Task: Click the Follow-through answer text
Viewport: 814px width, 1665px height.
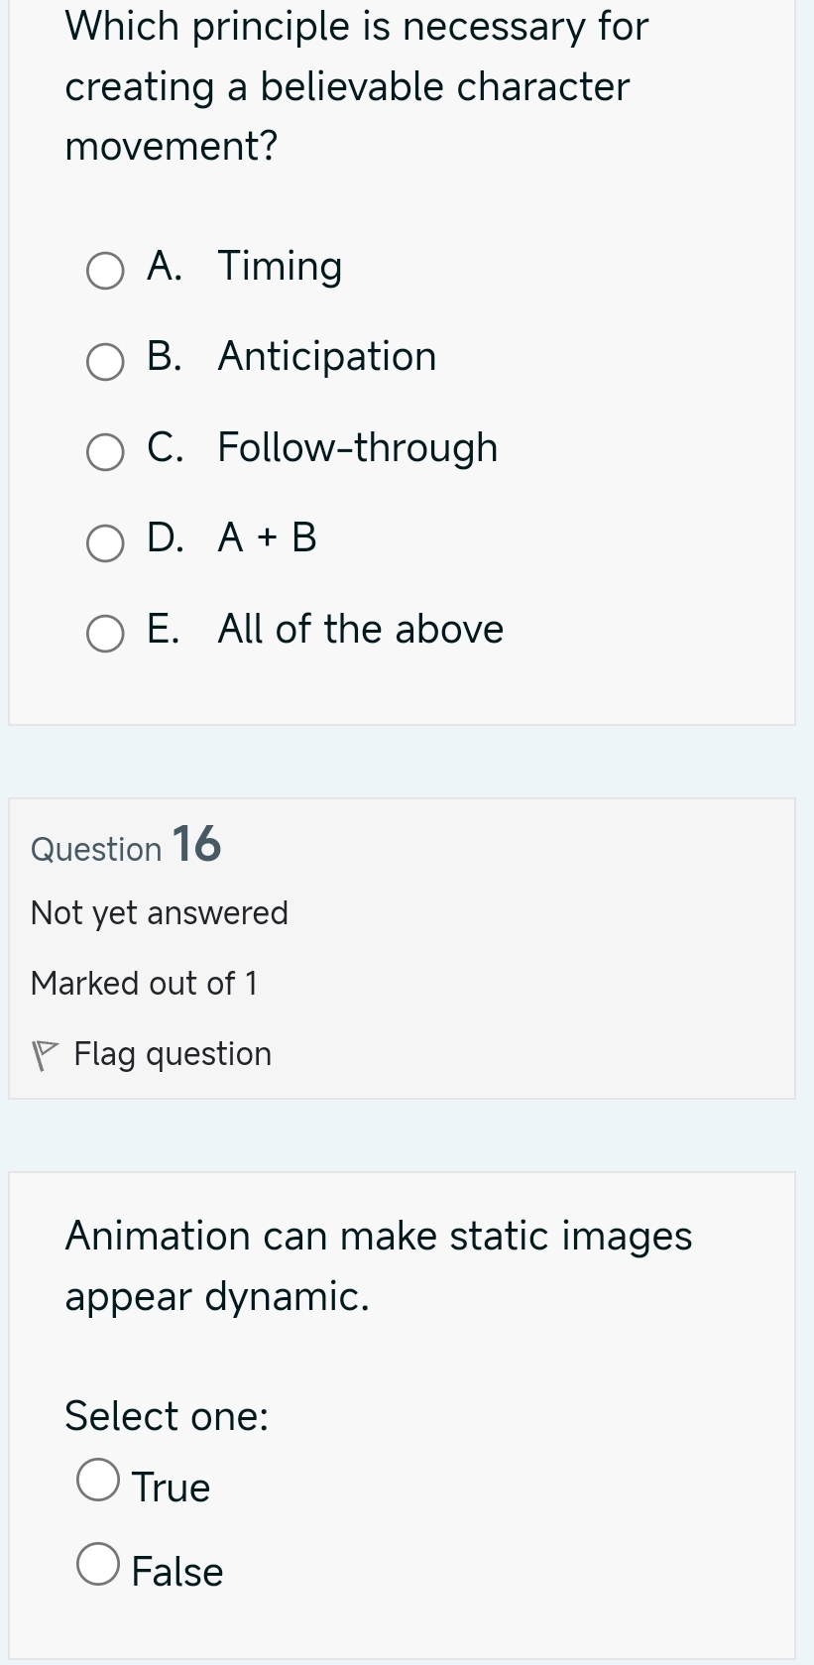Action: point(356,447)
